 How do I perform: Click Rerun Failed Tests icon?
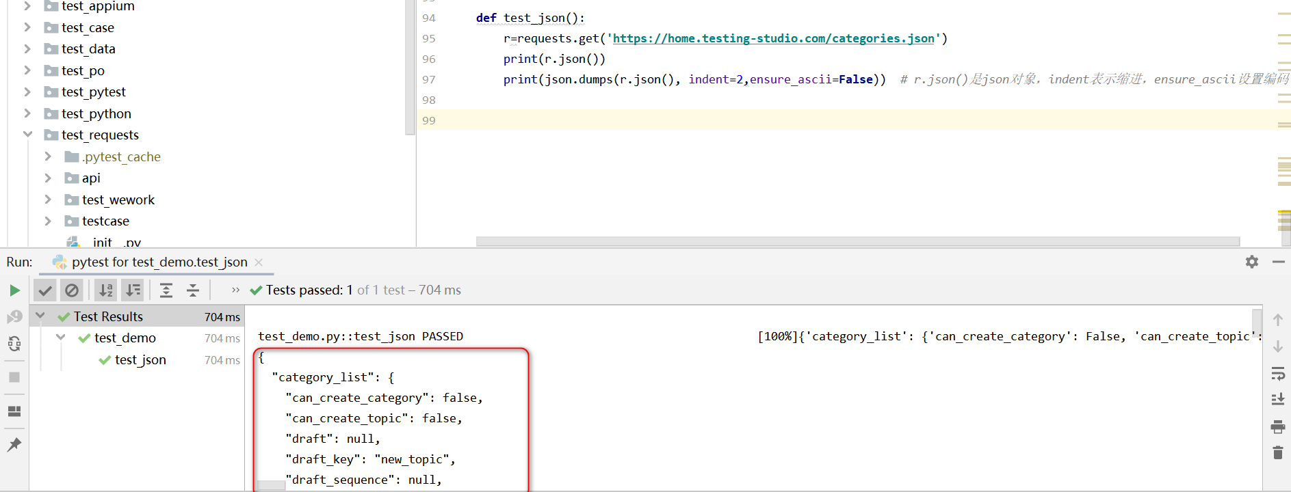point(14,317)
